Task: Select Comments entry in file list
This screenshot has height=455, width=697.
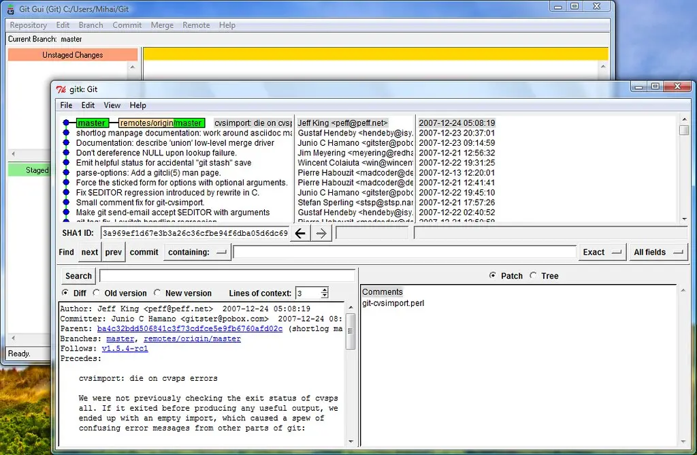Action: [x=383, y=292]
